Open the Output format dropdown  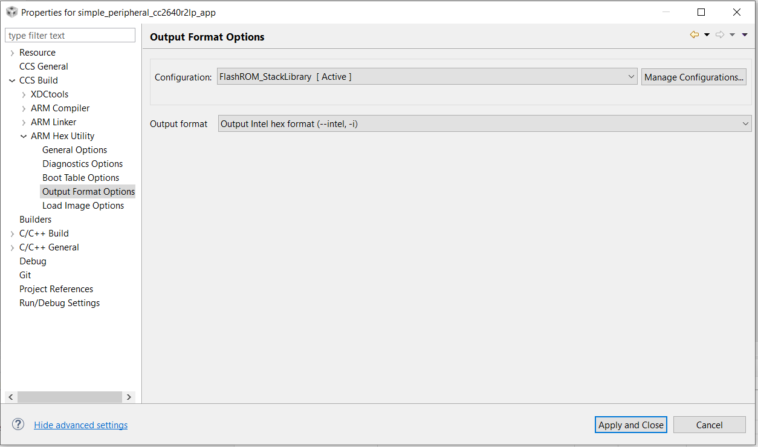[484, 124]
